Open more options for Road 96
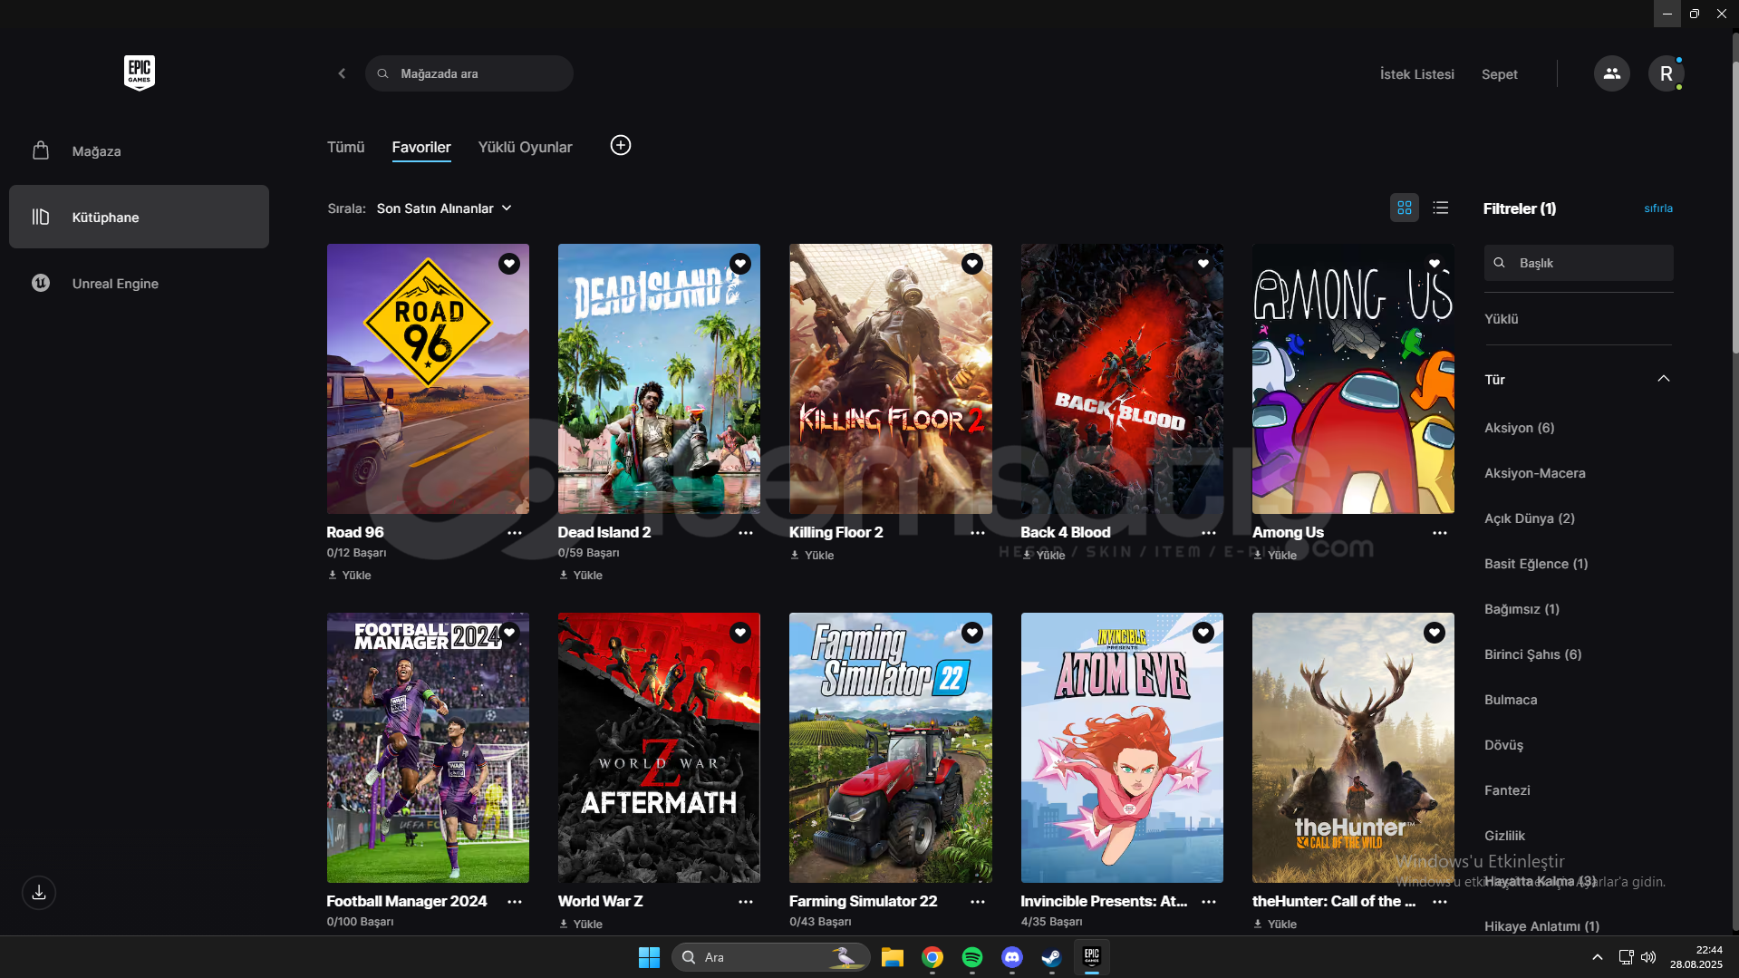The image size is (1739, 978). tap(515, 533)
